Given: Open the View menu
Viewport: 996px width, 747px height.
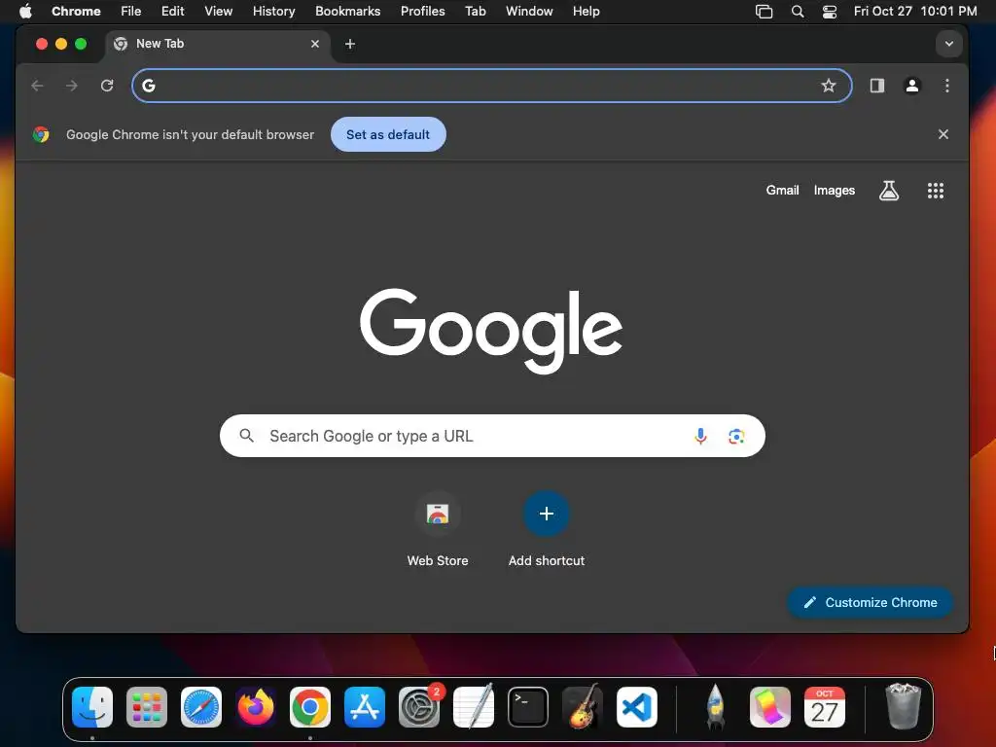Looking at the screenshot, I should [x=218, y=11].
